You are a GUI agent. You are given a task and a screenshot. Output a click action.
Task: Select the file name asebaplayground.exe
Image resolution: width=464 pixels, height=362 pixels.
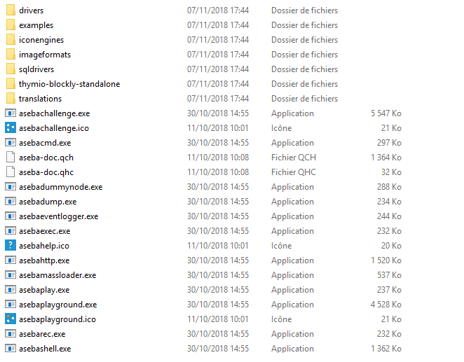[58, 305]
